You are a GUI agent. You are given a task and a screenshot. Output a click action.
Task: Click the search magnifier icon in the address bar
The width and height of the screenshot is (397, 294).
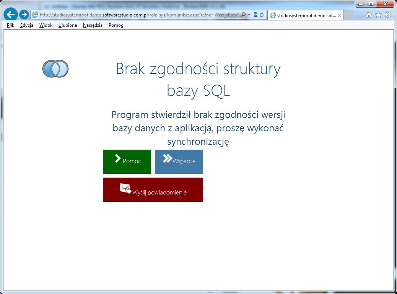(x=243, y=15)
